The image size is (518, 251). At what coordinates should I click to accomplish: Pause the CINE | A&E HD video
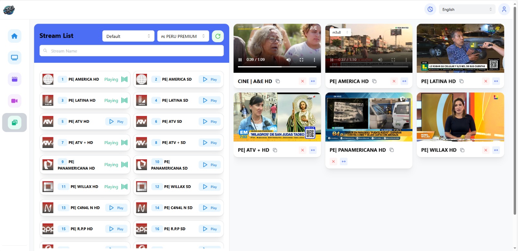click(240, 60)
